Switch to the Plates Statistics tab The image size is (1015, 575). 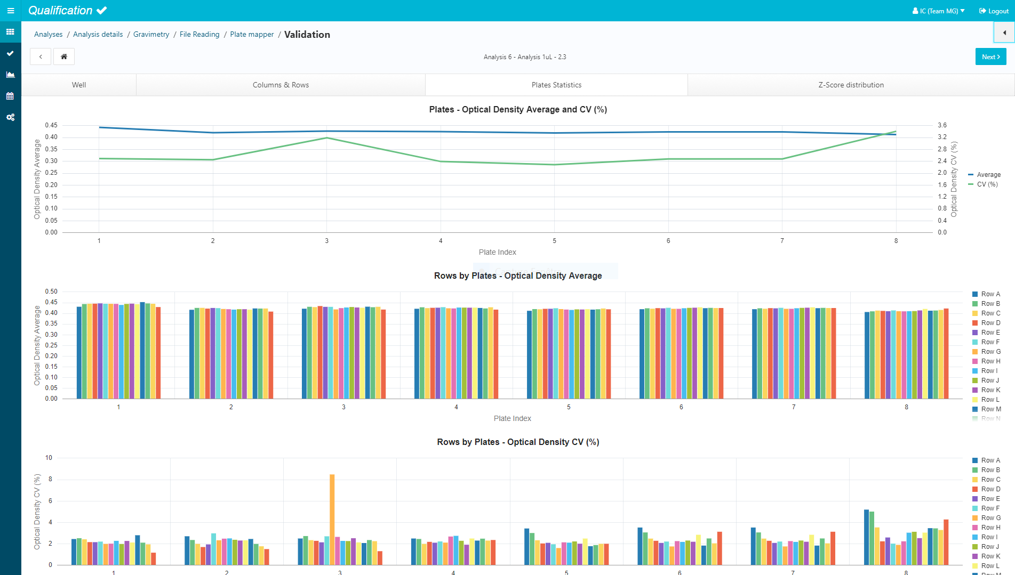click(556, 85)
